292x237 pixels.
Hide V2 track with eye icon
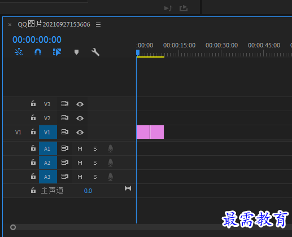80,118
